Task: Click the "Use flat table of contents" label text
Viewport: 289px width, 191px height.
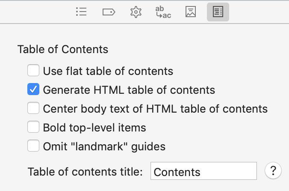Action: click(108, 71)
